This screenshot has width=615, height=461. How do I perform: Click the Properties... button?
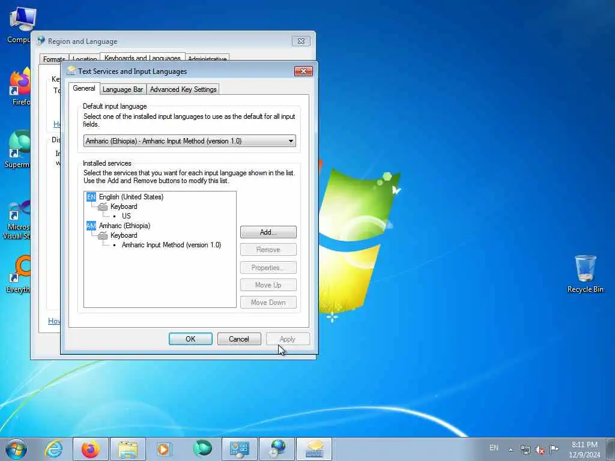point(268,268)
